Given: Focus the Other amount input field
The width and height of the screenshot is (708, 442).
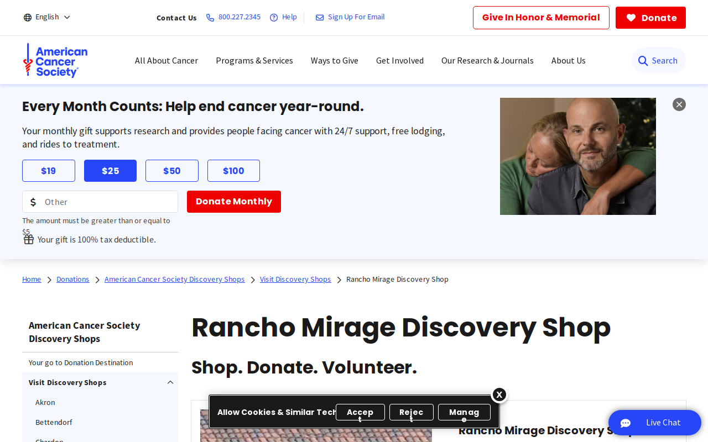Looking at the screenshot, I should pyautogui.click(x=100, y=202).
